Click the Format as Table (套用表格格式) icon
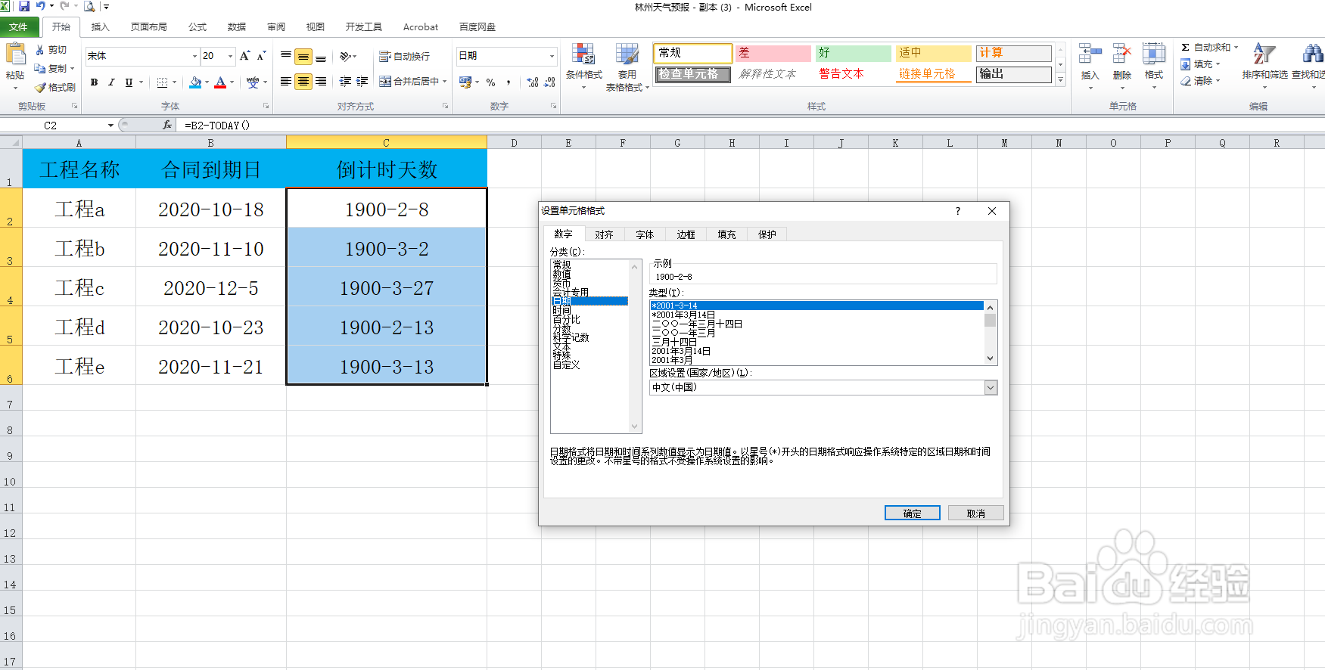This screenshot has width=1325, height=670. tap(627, 55)
